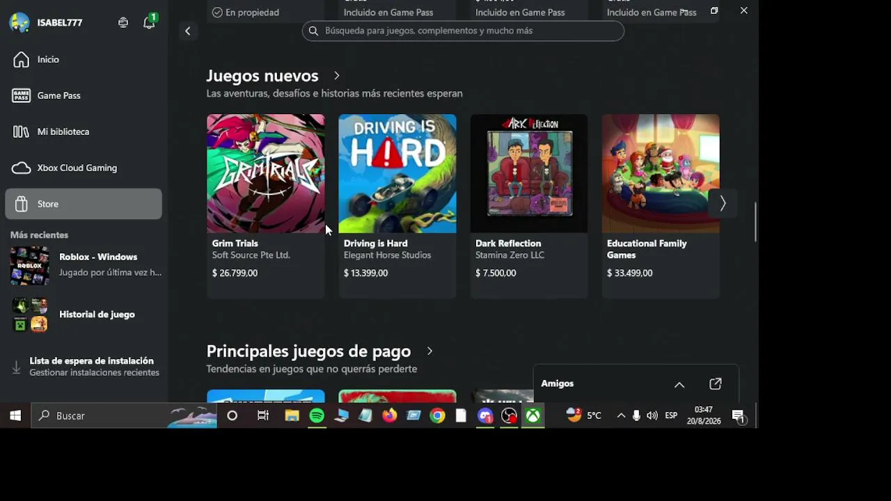This screenshot has width=891, height=501.
Task: Click Elegant Horse Studios publisher name
Action: [387, 255]
